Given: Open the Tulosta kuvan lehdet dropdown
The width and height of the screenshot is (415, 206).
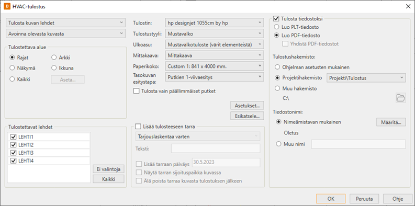Looking at the screenshot, I should (x=65, y=22).
